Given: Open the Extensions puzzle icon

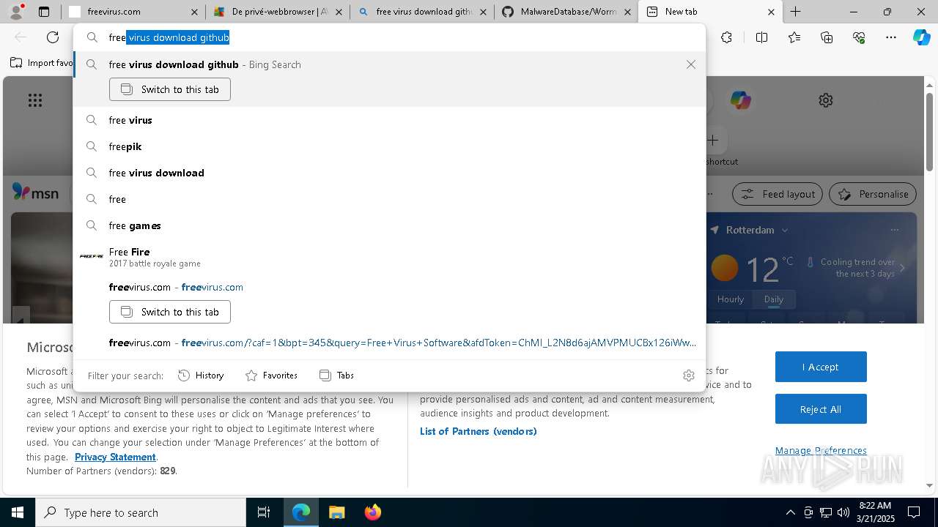Looking at the screenshot, I should coord(726,37).
